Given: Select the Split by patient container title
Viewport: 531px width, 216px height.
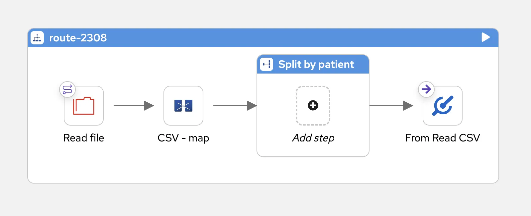Looking at the screenshot, I should (x=316, y=64).
